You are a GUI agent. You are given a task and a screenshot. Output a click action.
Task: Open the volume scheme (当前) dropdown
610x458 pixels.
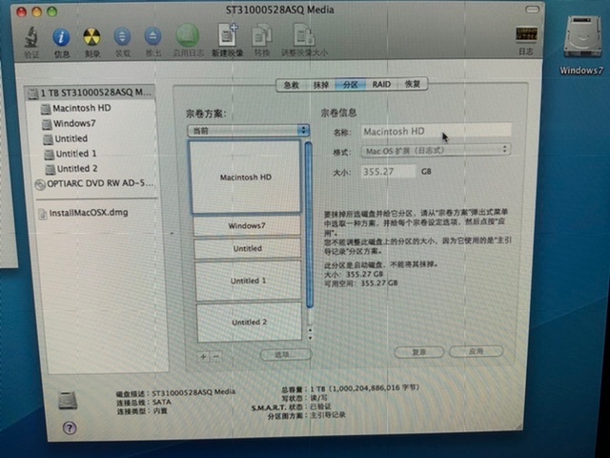tap(248, 131)
